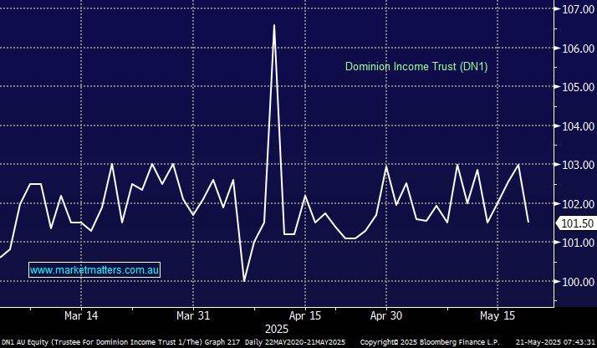Select the 103.00 axis value
Image resolution: width=597 pixels, height=348 pixels.
point(579,165)
